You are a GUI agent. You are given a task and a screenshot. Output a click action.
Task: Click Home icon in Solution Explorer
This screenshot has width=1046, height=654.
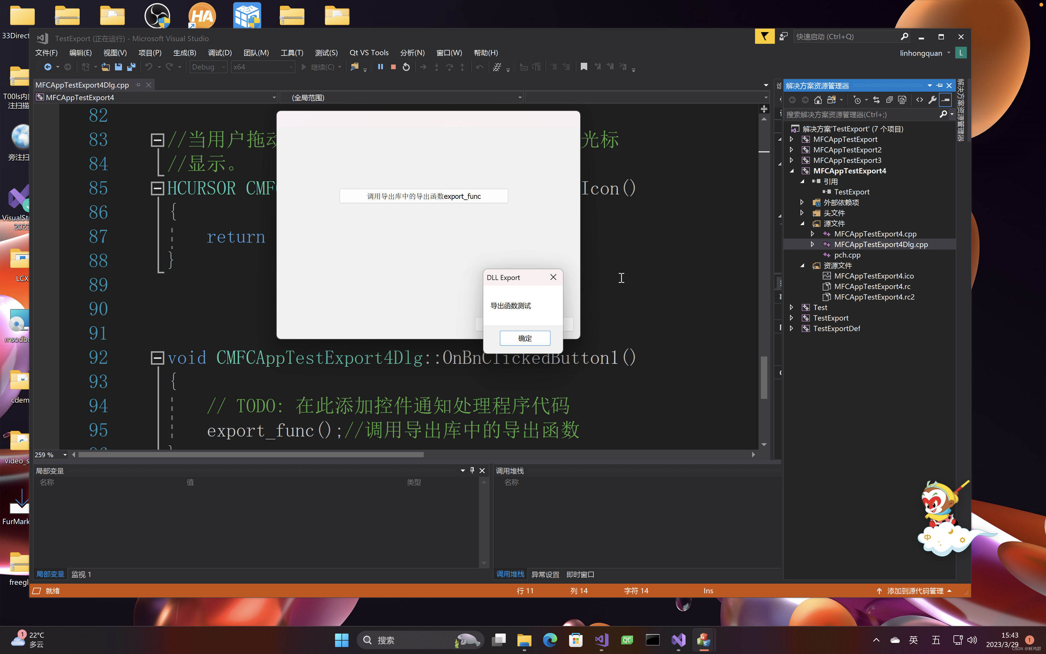point(818,100)
